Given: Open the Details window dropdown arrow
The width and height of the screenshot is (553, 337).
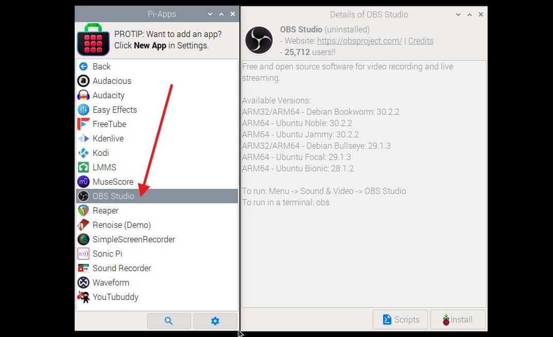Looking at the screenshot, I should 458,14.
